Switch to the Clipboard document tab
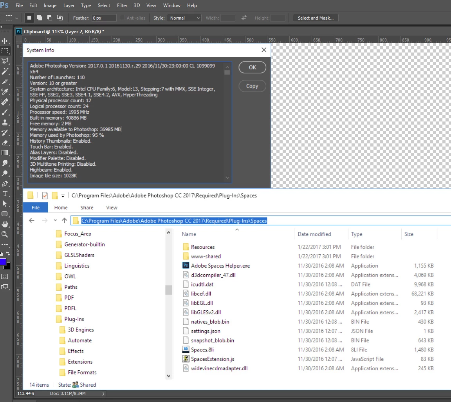This screenshot has width=451, height=402. (x=61, y=31)
